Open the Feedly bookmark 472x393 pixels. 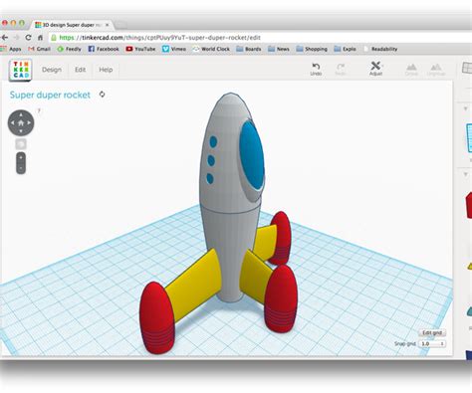(x=69, y=49)
